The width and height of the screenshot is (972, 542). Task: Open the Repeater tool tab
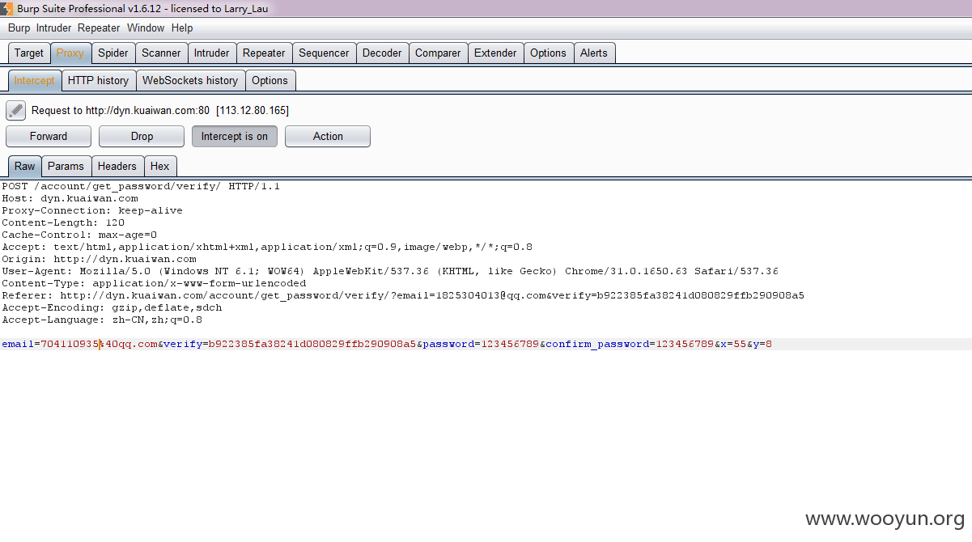click(x=264, y=53)
